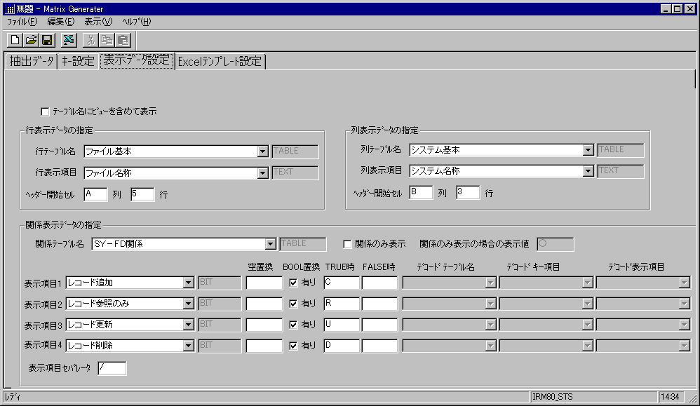The width and height of the screenshot is (700, 406).
Task: Open the キー設定 tab
Action: 78,61
